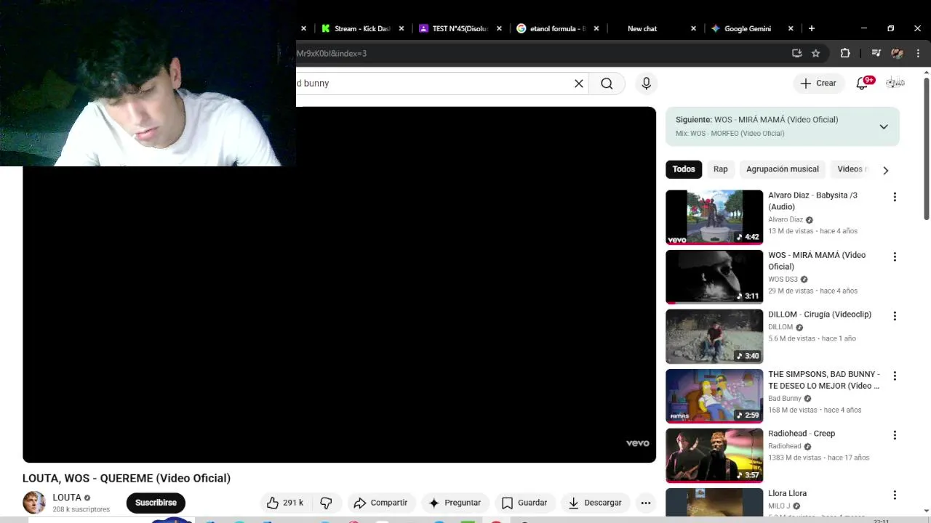Collapse the Siguiente playlist panel
This screenshot has height=523, width=931.
tap(884, 126)
